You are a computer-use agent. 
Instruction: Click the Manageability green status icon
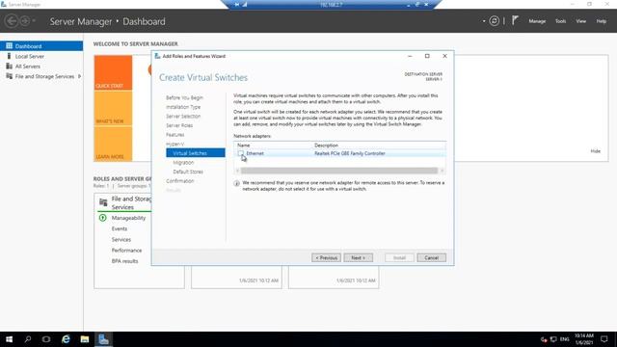pos(103,218)
